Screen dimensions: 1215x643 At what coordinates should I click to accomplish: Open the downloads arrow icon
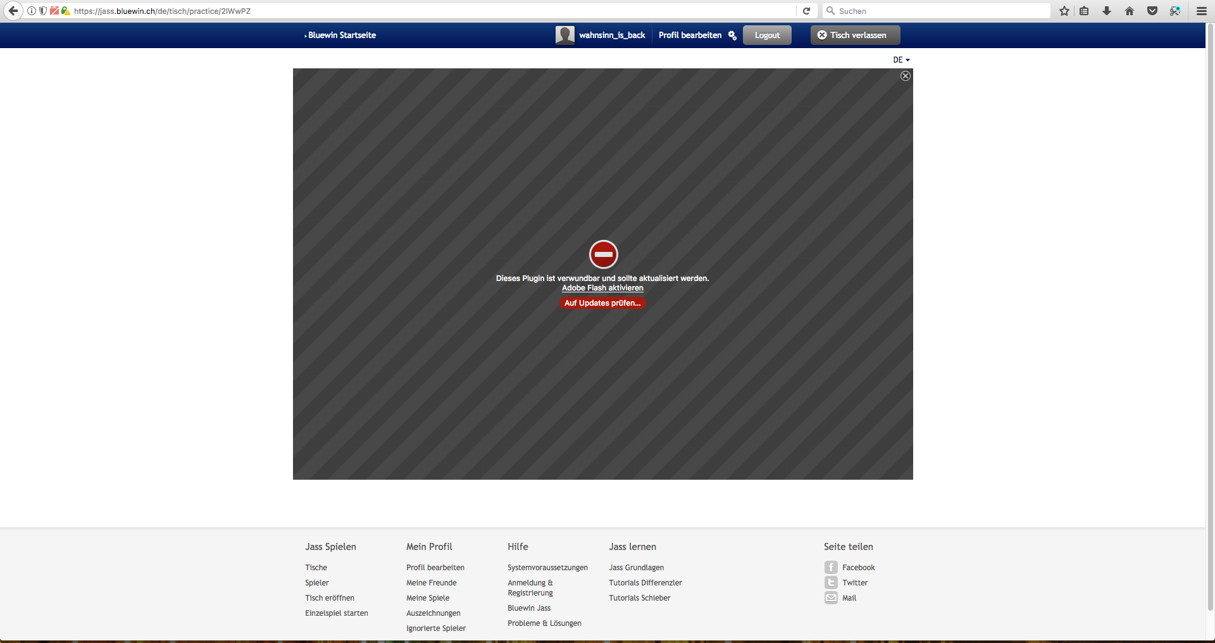coord(1107,11)
